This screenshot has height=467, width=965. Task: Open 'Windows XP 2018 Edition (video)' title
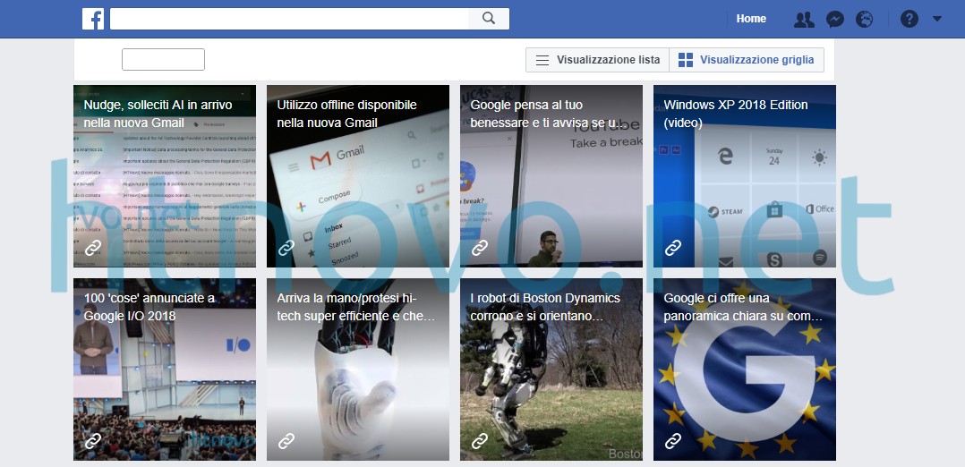pos(736,114)
